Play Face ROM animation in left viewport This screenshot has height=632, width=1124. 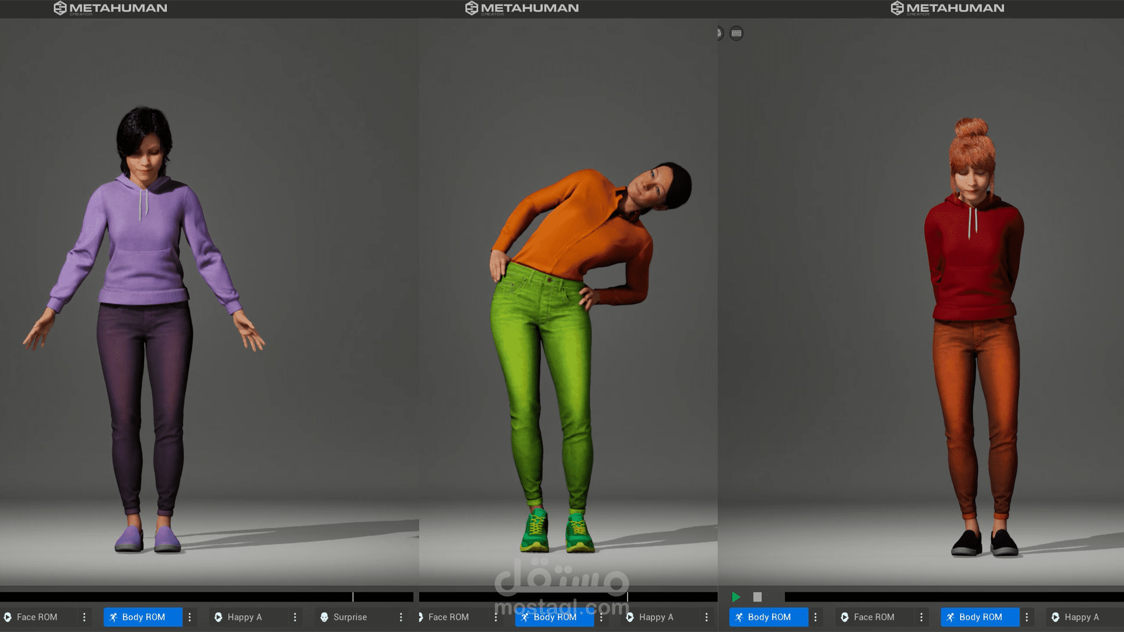coord(36,617)
